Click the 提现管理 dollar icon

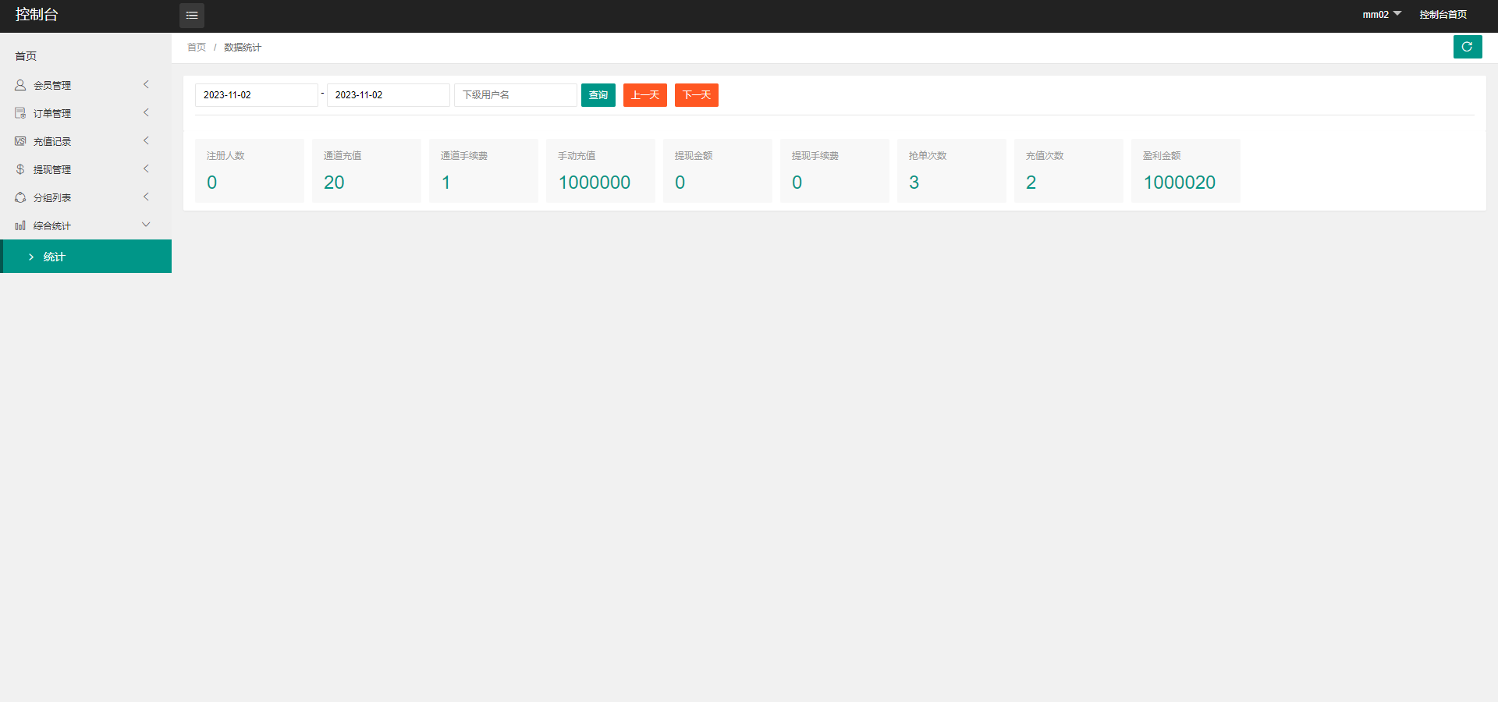click(x=20, y=169)
